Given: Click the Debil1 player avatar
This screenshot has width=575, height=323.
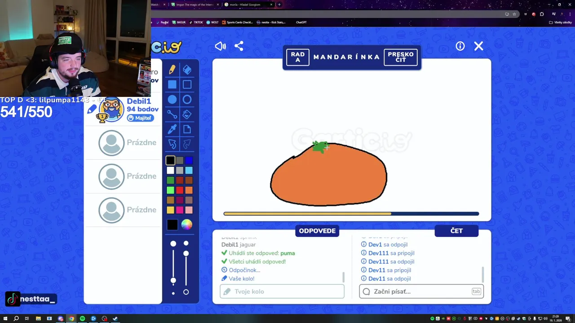Looking at the screenshot, I should click(111, 109).
